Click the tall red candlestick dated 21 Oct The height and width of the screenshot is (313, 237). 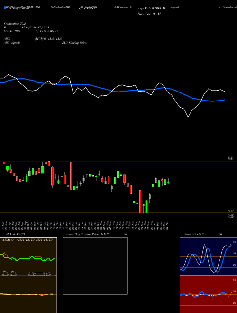[71, 175]
